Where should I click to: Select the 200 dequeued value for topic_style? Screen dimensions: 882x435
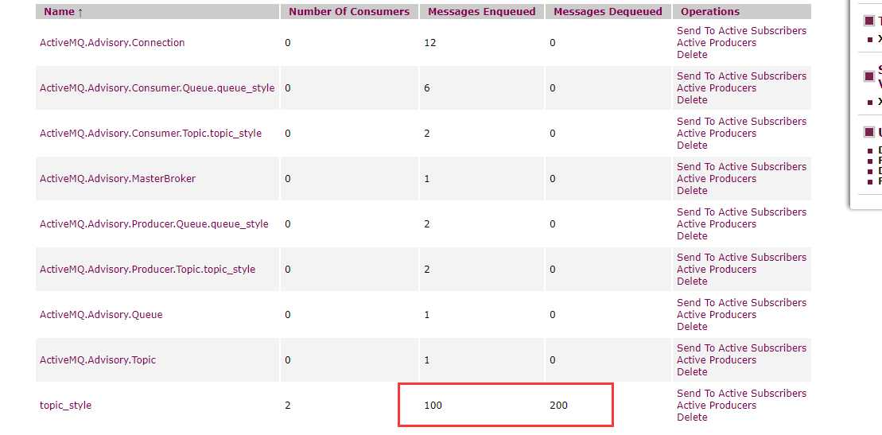pos(558,405)
